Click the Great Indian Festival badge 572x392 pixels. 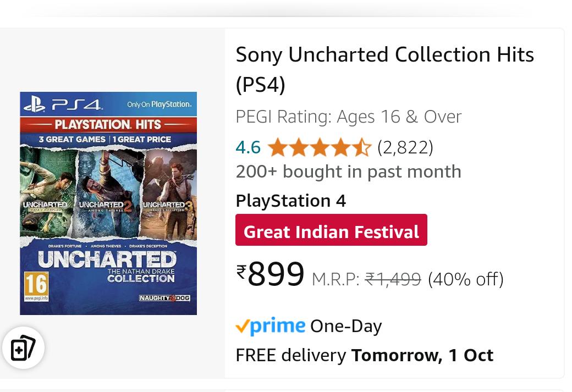click(x=331, y=231)
